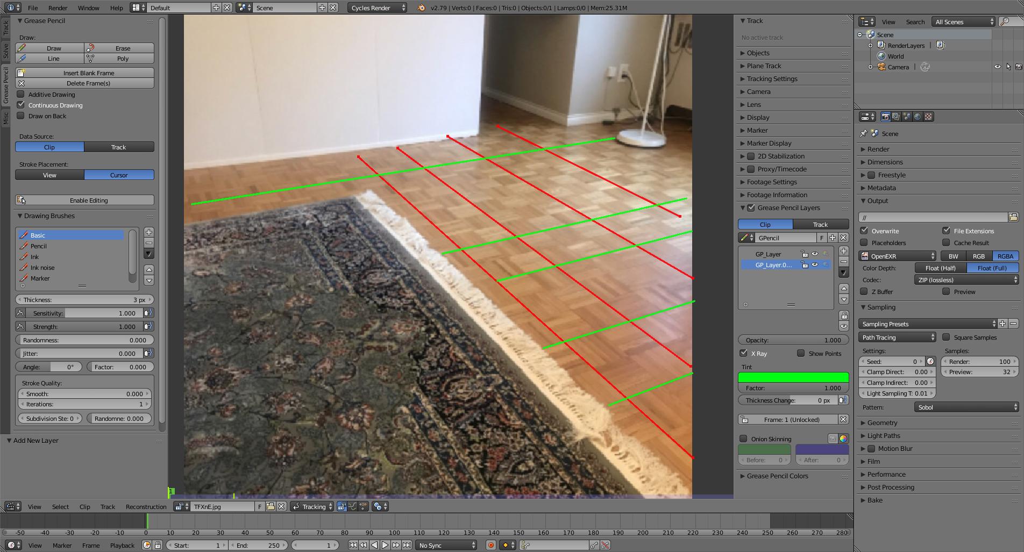The image size is (1024, 552).
Task: Open outliner search magnifier icon
Action: (1004, 21)
